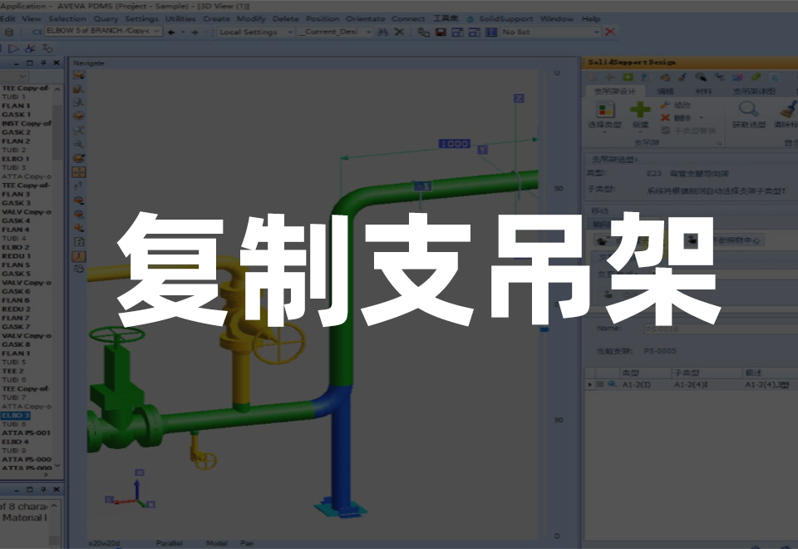The height and width of the screenshot is (549, 798).
Task: Open the 支吊架 group dialog launcher
Action: [718, 144]
